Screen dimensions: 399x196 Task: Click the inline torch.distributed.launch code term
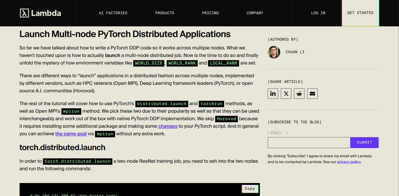coord(77,162)
